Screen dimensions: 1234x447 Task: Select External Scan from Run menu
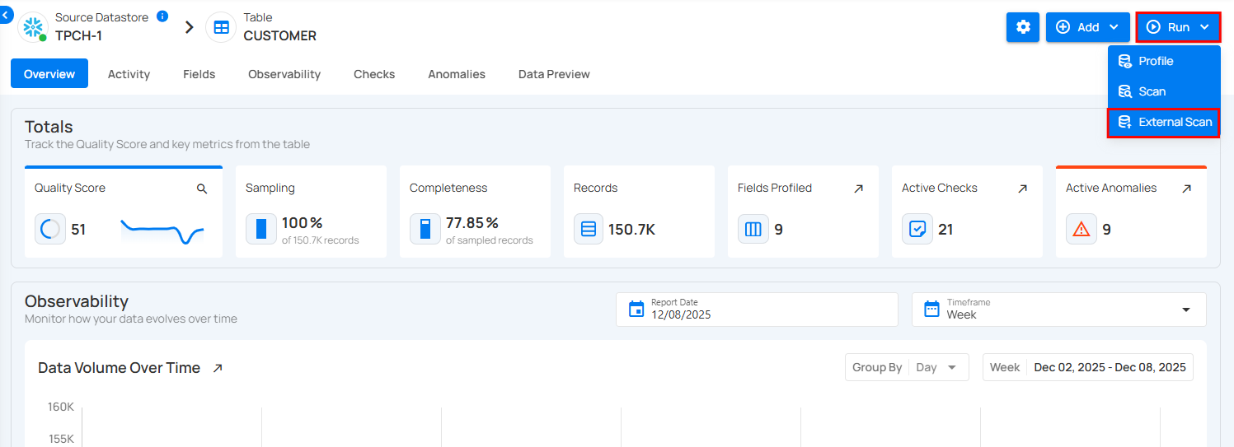[1164, 122]
